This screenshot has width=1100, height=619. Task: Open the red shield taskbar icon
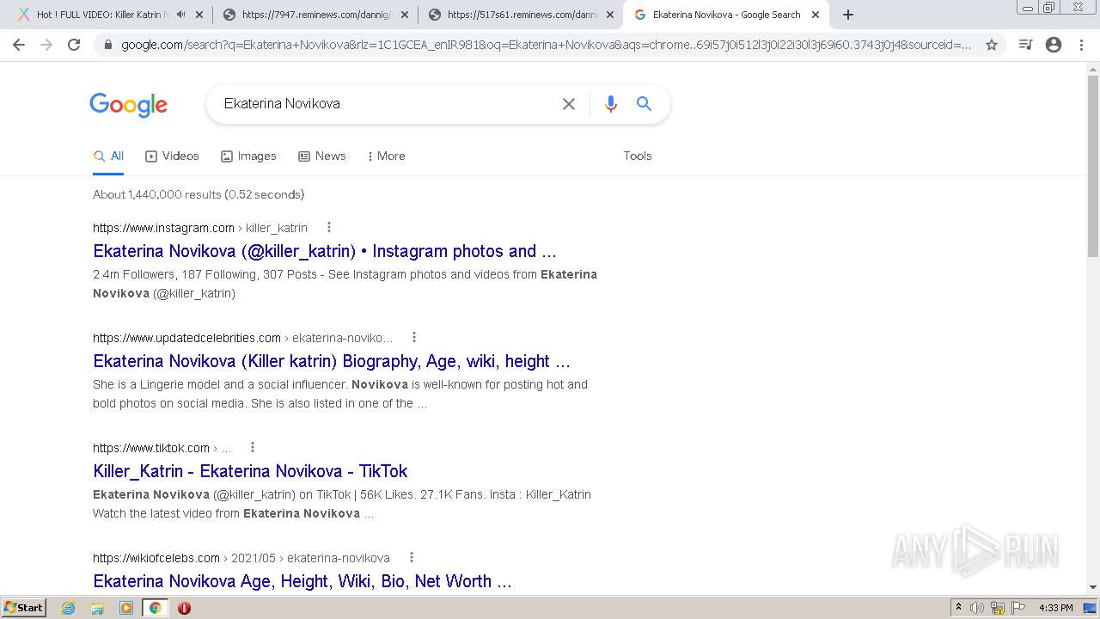(184, 608)
